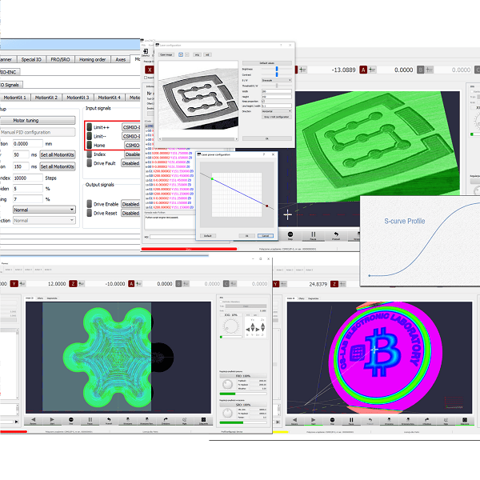Click the Start play icon below snowflake view
Image resolution: width=480 pixels, height=480 pixels.
coord(52,419)
